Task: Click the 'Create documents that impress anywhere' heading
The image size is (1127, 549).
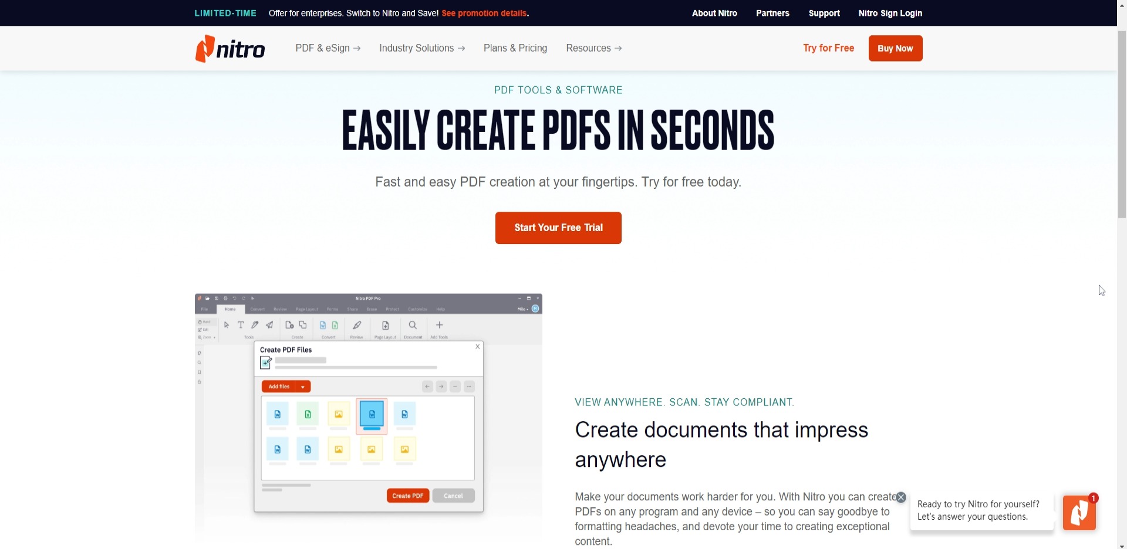Action: [x=721, y=445]
